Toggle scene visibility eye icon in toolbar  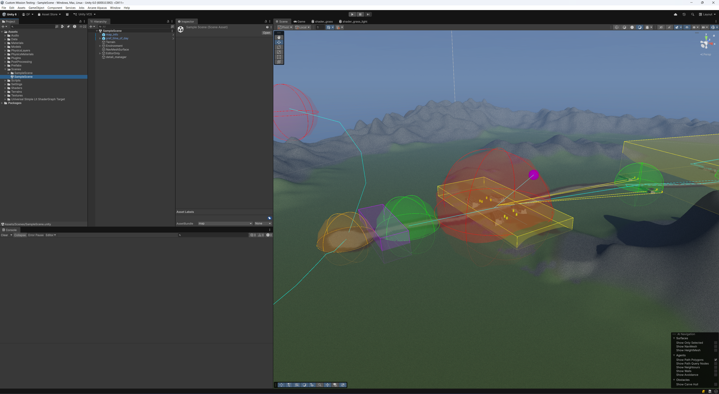pos(687,27)
